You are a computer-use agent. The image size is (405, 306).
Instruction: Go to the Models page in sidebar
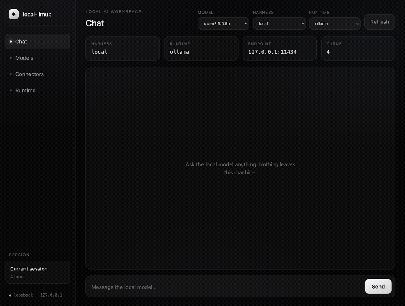tap(38, 58)
